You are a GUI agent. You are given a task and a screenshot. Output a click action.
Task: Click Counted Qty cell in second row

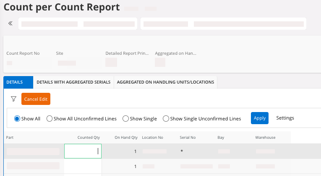click(83, 166)
